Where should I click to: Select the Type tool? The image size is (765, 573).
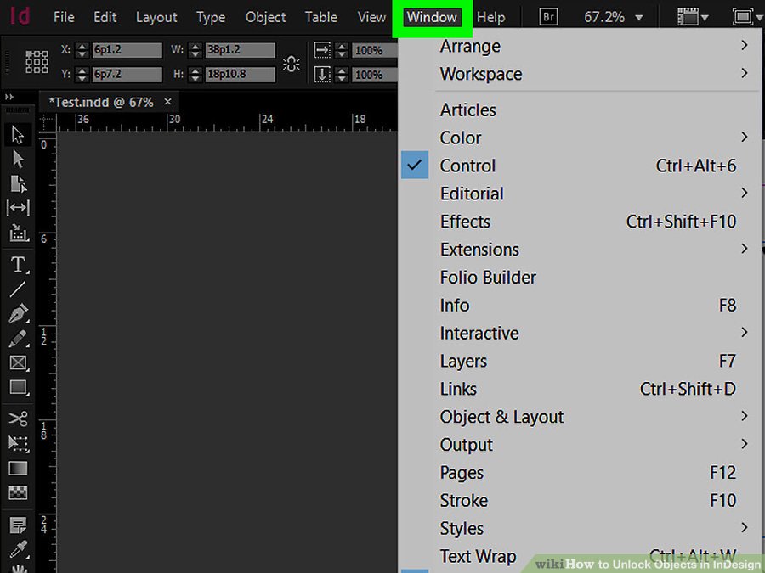pyautogui.click(x=18, y=265)
